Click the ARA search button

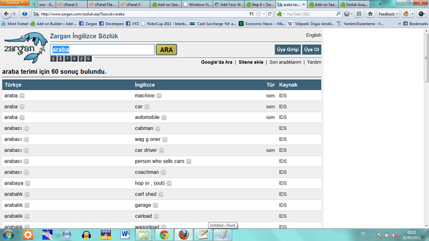[x=166, y=50]
